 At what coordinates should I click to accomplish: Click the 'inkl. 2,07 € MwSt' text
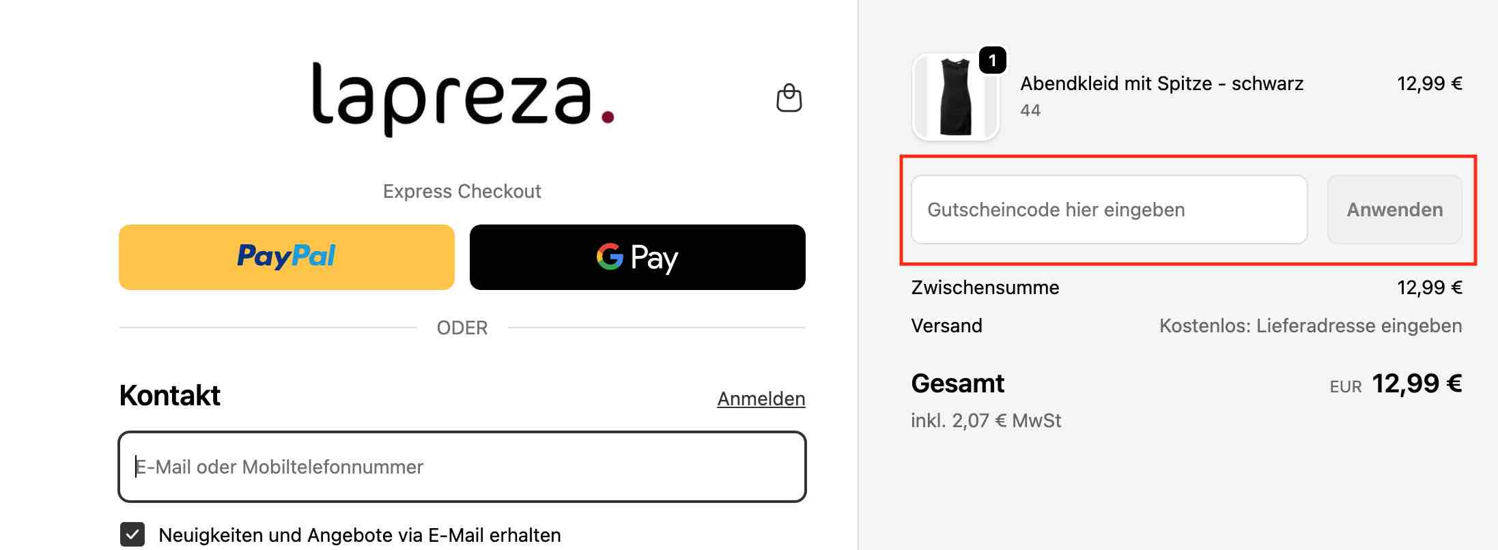click(x=985, y=420)
